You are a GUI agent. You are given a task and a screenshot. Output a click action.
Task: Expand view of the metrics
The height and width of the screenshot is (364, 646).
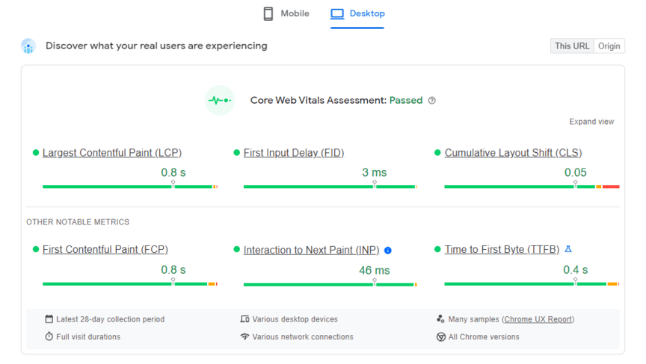[591, 122]
